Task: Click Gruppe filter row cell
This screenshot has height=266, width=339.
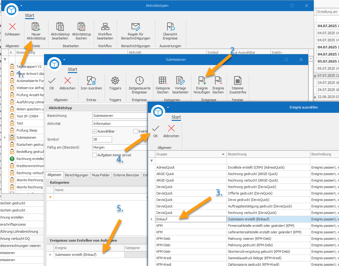Action: point(191,161)
